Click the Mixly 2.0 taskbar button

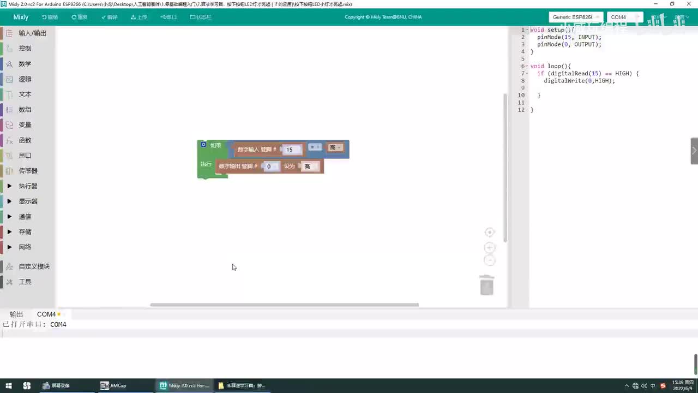(x=184, y=385)
